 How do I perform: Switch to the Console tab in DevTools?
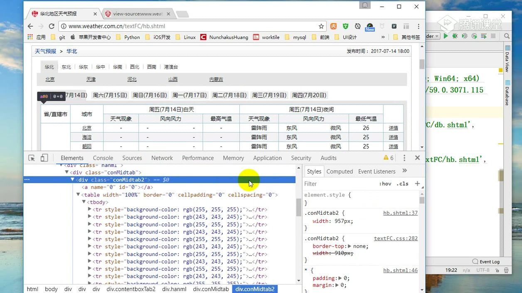tap(103, 158)
